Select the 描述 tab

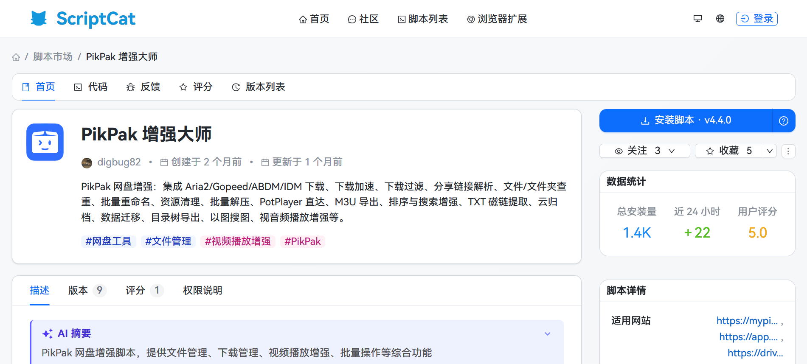[39, 291]
